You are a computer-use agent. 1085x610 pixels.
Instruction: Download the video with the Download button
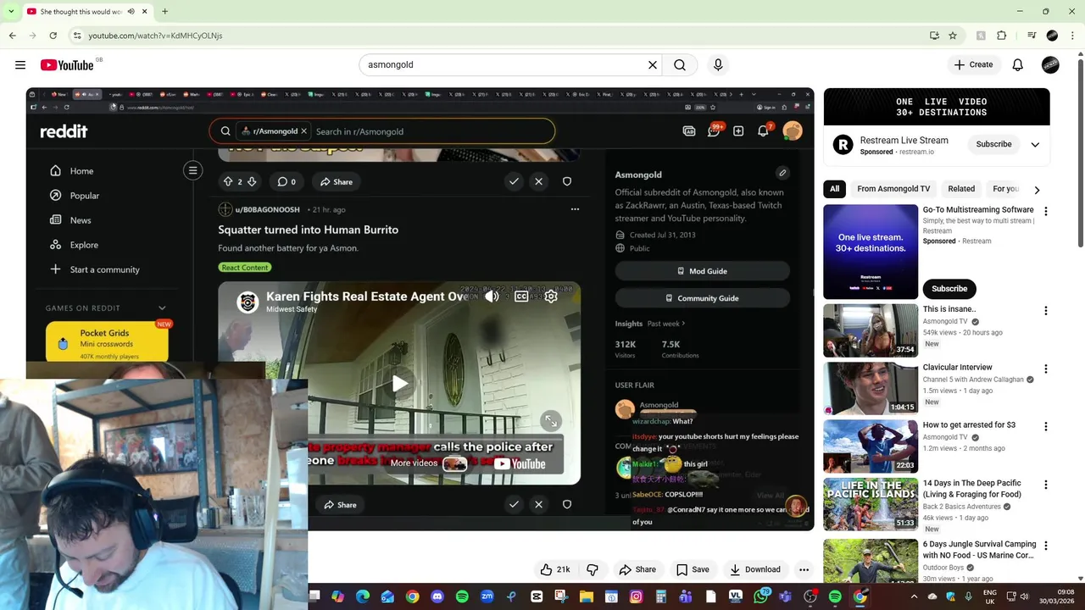pyautogui.click(x=755, y=569)
